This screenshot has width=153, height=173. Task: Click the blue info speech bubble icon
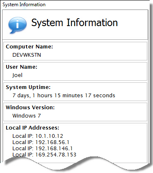coord(17,25)
